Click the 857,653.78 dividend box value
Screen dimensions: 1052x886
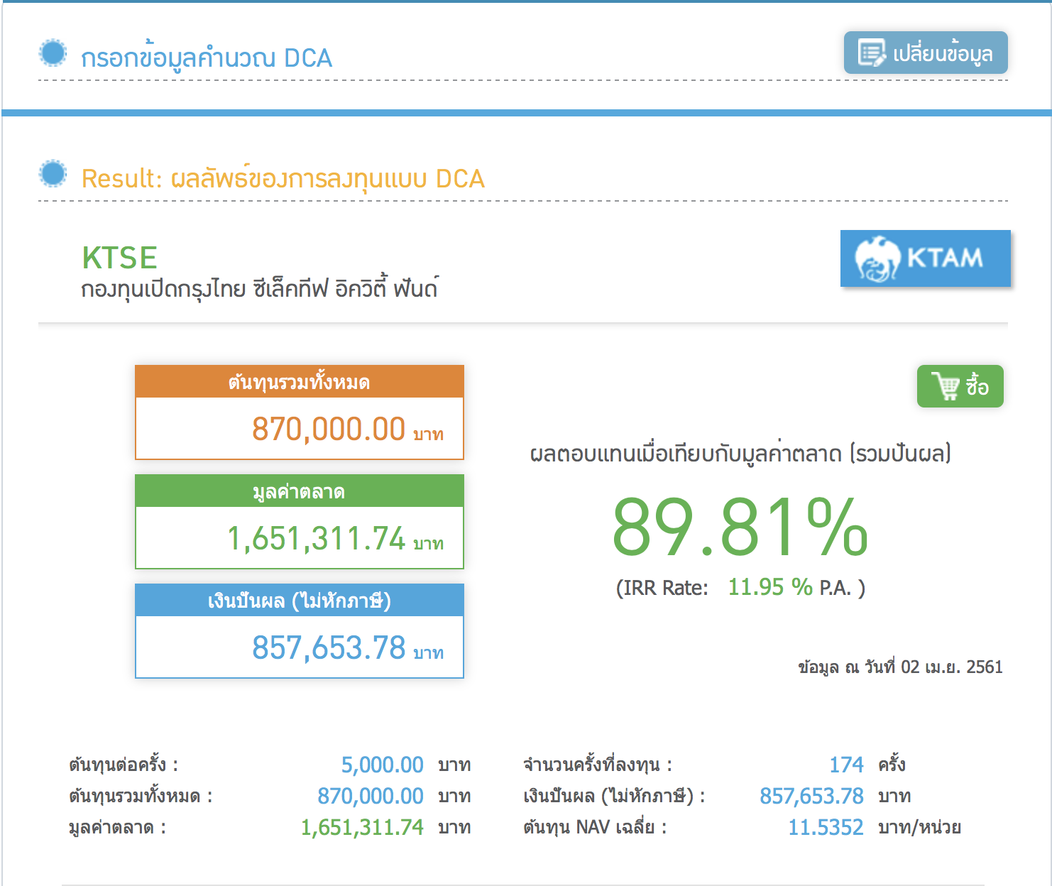pos(329,648)
